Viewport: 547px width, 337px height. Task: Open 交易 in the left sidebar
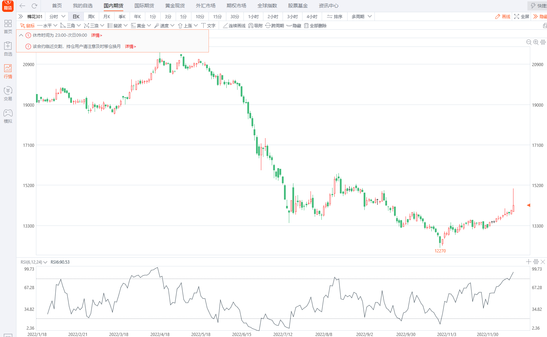(8, 93)
